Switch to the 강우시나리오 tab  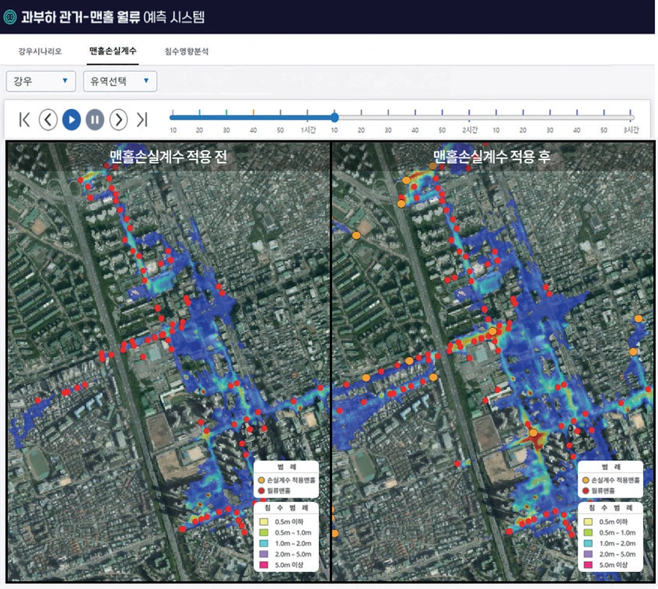(x=40, y=51)
